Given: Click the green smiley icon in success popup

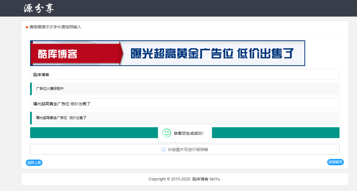Looking at the screenshot, I should (x=166, y=133).
